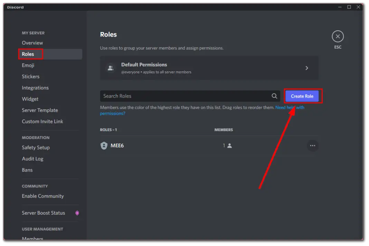The width and height of the screenshot is (369, 246).
Task: Click the '@everyone' description text
Action: point(156,72)
